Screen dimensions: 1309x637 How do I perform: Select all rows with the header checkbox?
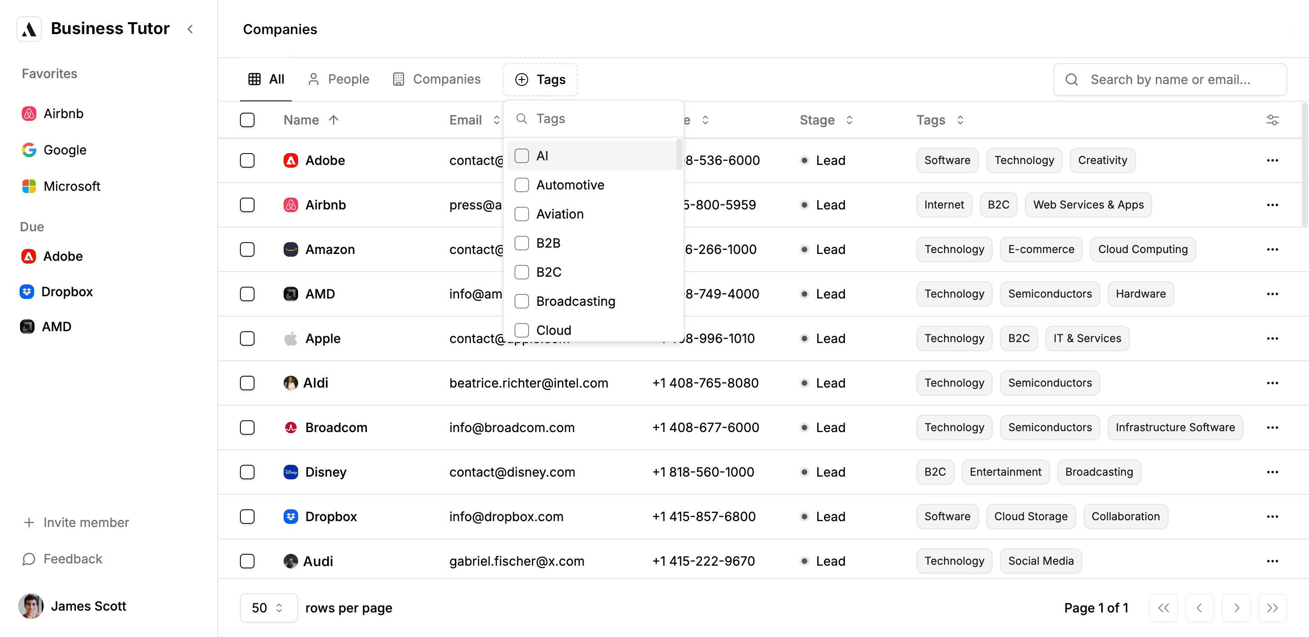(247, 119)
